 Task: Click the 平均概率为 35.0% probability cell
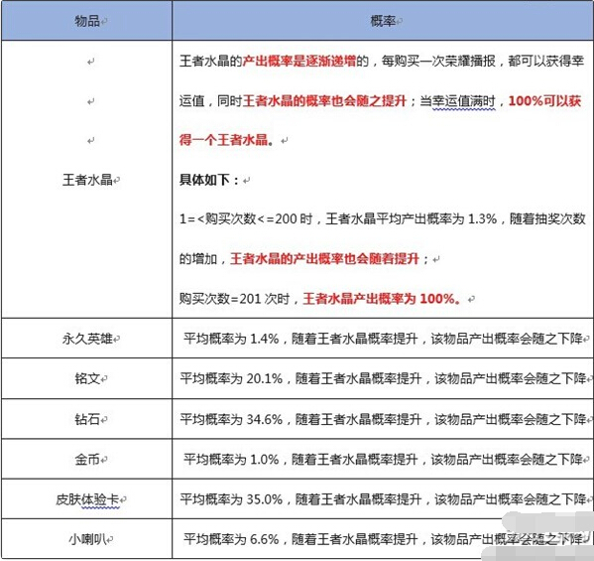point(383,499)
